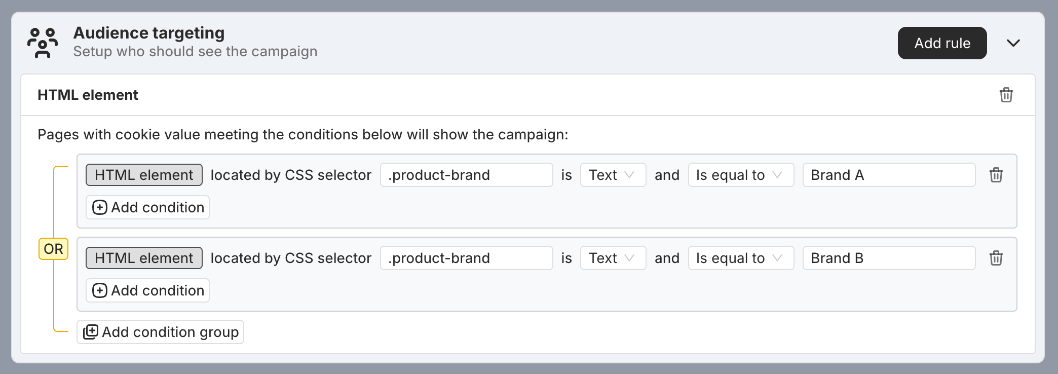Toggle the OR operator badge
This screenshot has height=374, width=1058.
click(x=54, y=249)
